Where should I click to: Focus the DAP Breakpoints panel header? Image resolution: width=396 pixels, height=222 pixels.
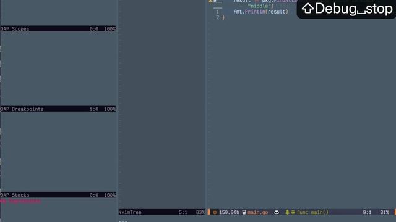pyautogui.click(x=22, y=109)
